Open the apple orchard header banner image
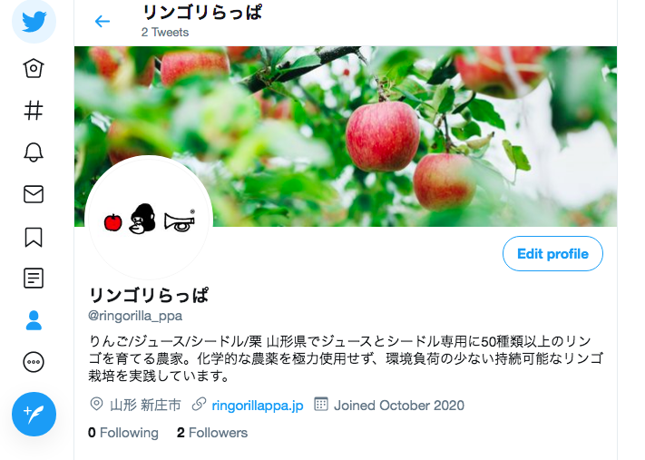The image size is (645, 460). 346,136
